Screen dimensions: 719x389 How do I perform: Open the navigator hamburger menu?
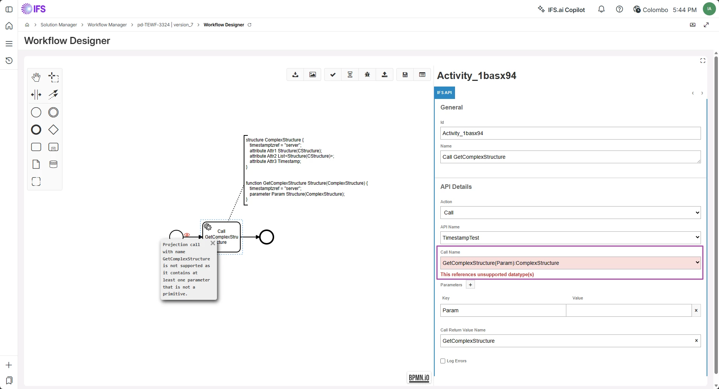tap(9, 44)
